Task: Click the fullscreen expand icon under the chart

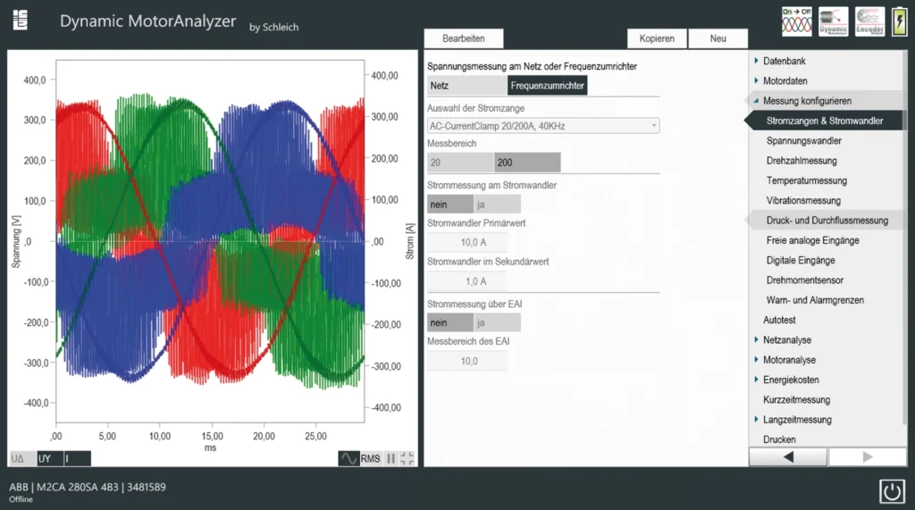Action: click(407, 458)
